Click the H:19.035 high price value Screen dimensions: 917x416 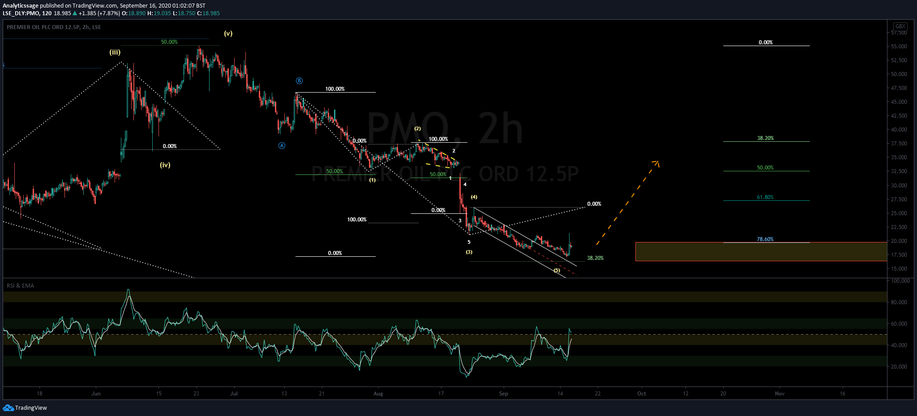point(159,13)
